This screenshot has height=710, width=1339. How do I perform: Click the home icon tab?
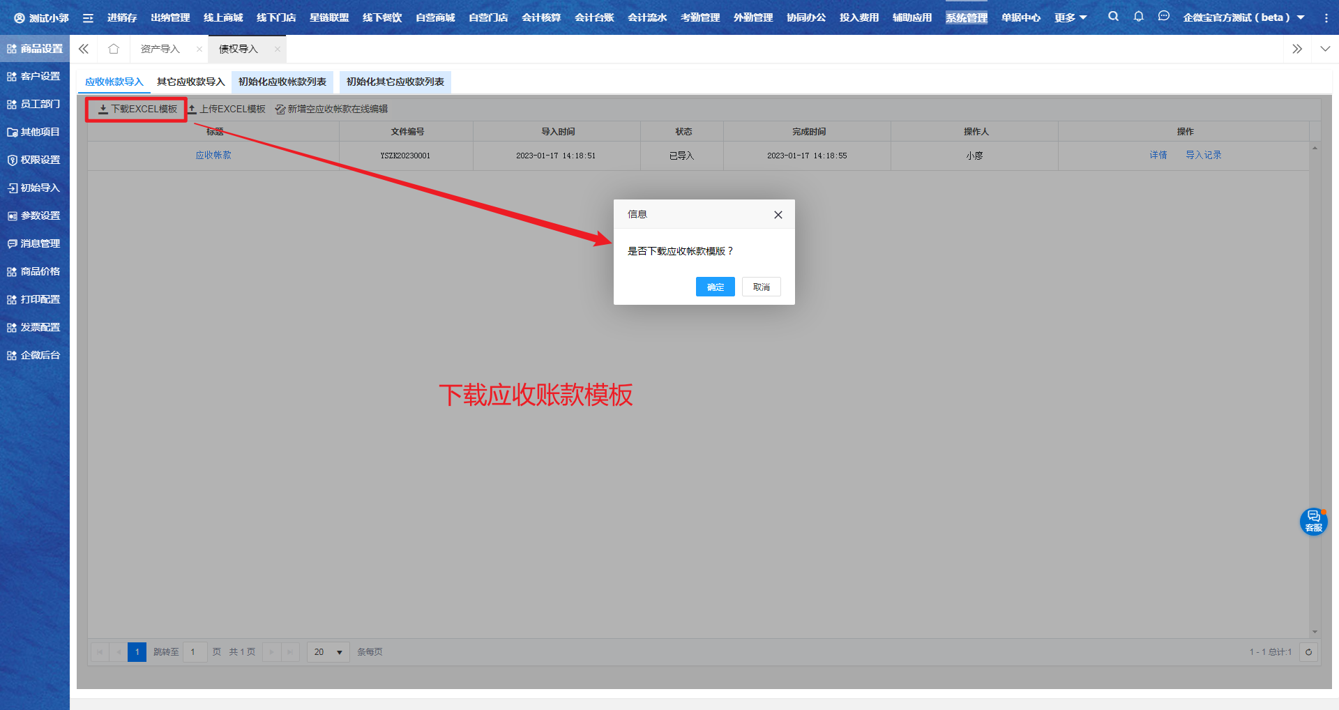tap(114, 49)
